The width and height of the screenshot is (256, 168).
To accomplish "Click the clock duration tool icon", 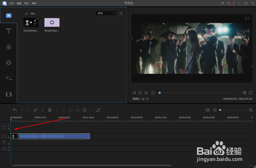I will (84, 110).
